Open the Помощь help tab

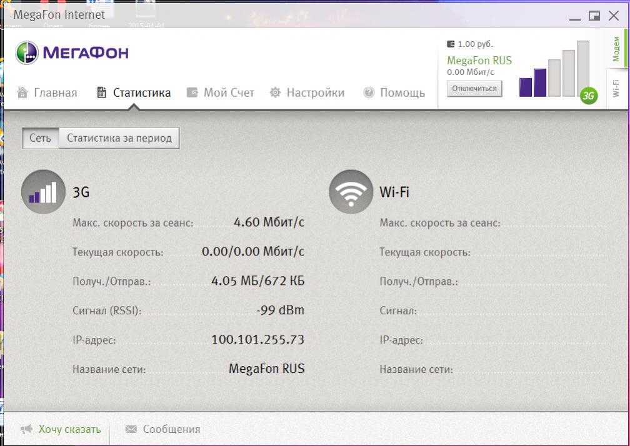tap(394, 92)
